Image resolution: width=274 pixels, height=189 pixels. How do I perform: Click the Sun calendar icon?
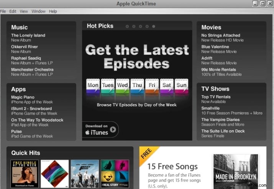point(182,86)
